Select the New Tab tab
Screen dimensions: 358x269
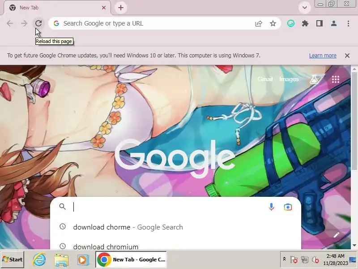pyautogui.click(x=57, y=8)
